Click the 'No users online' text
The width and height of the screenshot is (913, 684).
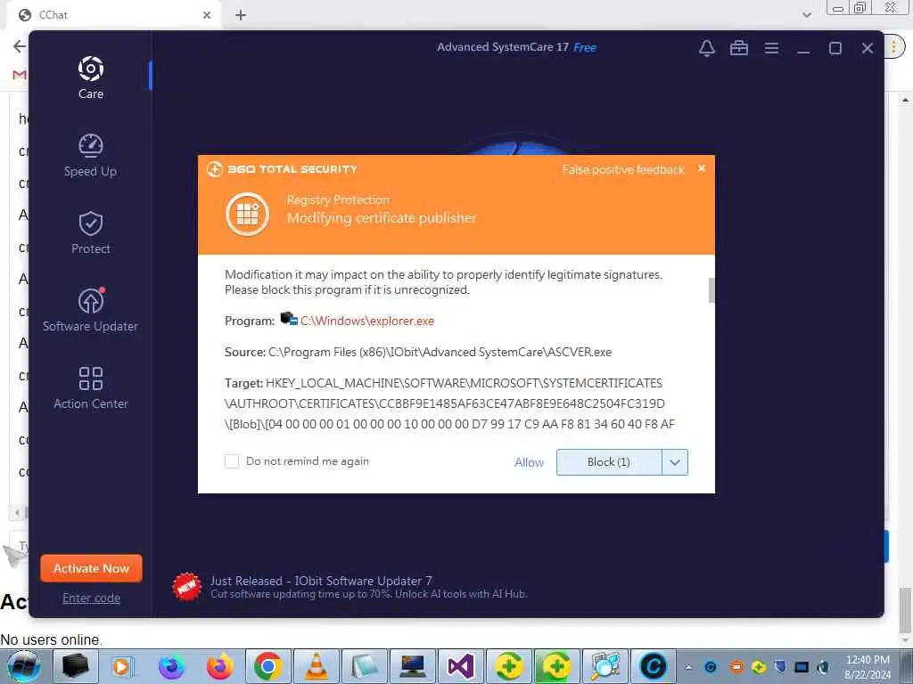[51, 639]
